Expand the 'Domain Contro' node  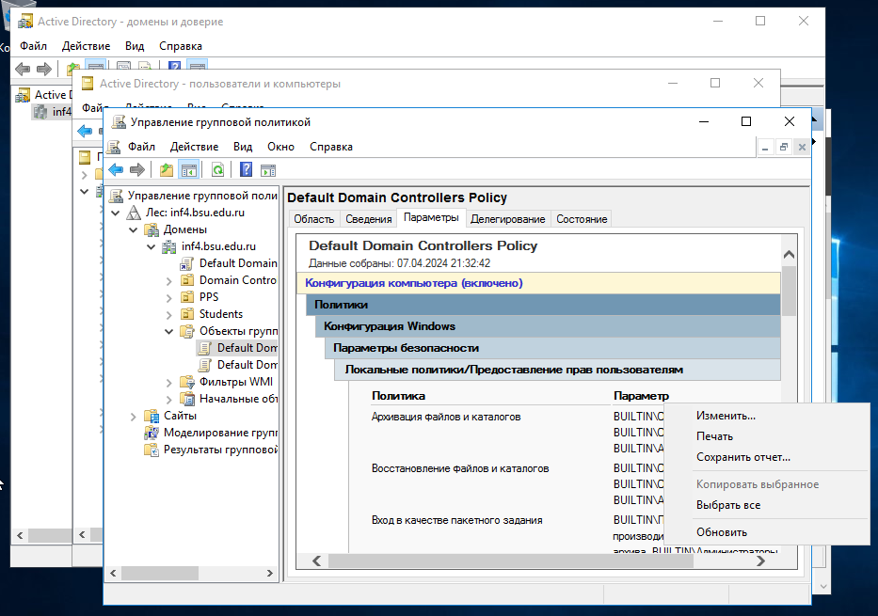pyautogui.click(x=169, y=281)
